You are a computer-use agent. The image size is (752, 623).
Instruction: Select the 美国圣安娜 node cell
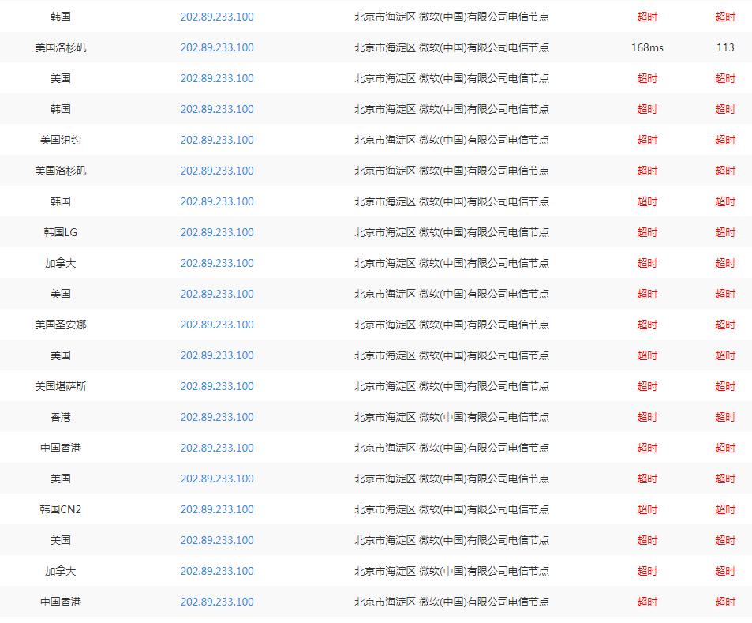61,325
